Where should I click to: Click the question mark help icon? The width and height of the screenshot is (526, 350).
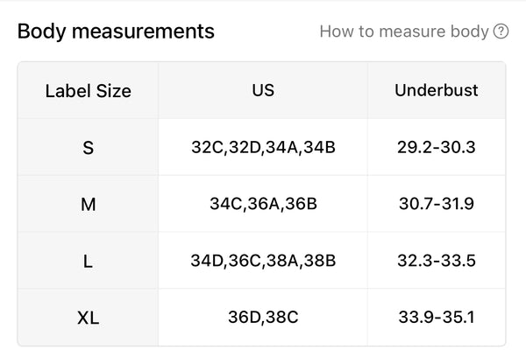click(501, 31)
